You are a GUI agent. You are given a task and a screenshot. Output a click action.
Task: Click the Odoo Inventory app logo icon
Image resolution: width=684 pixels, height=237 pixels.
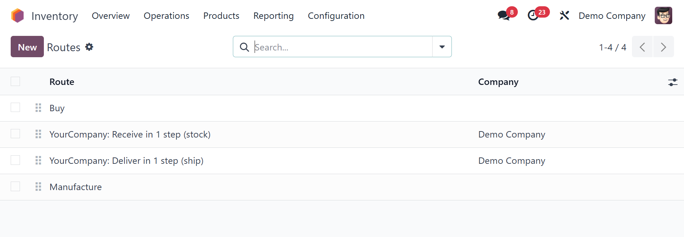click(x=17, y=16)
